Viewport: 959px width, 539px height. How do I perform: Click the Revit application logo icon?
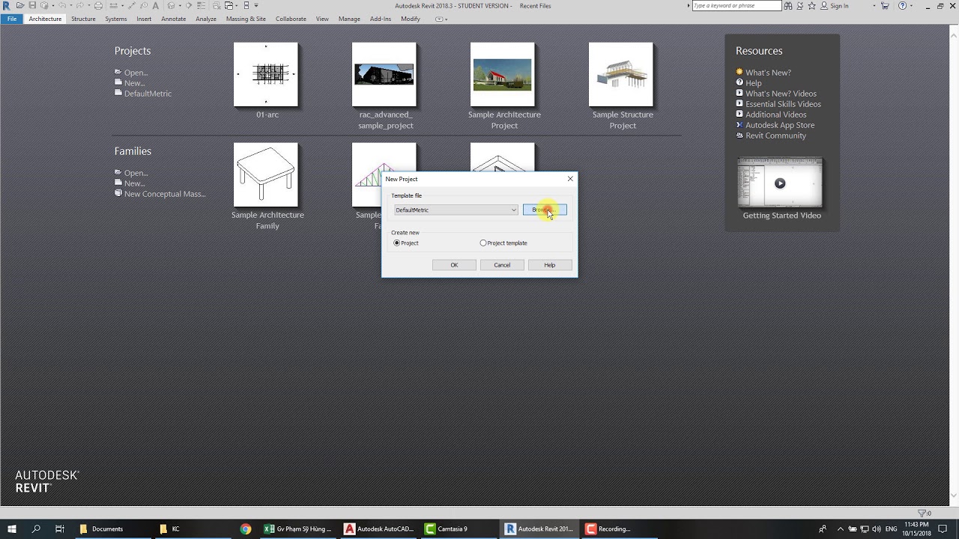6,5
